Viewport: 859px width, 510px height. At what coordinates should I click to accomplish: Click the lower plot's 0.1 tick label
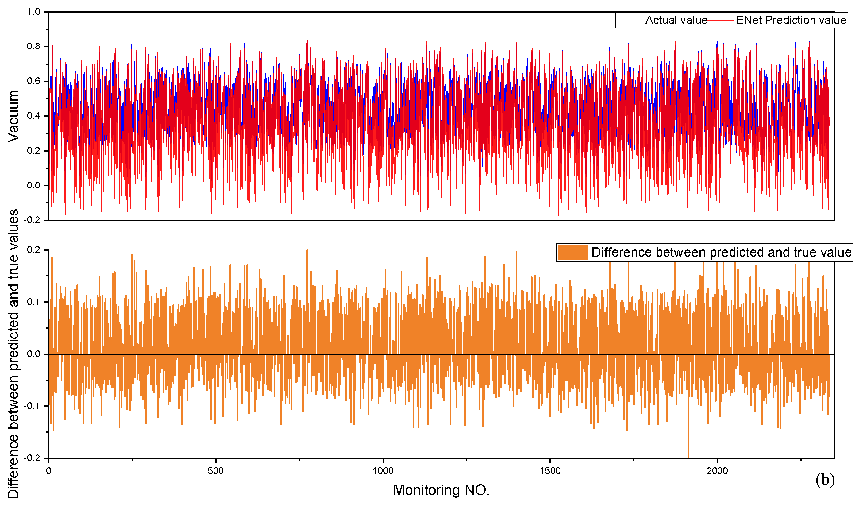pyautogui.click(x=33, y=302)
